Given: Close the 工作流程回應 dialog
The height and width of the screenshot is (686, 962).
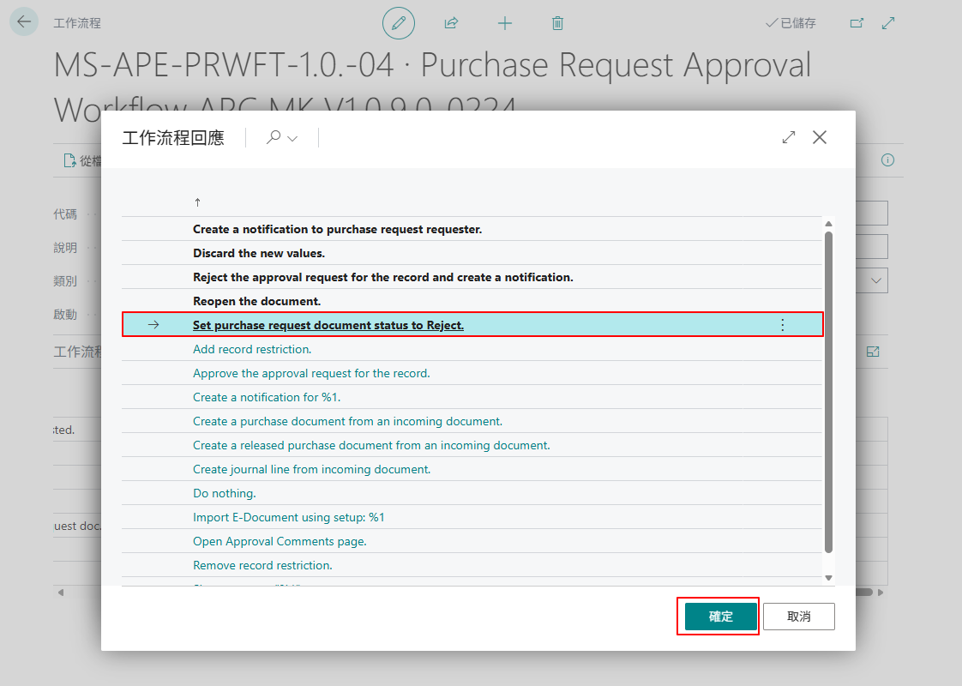Looking at the screenshot, I should (820, 137).
